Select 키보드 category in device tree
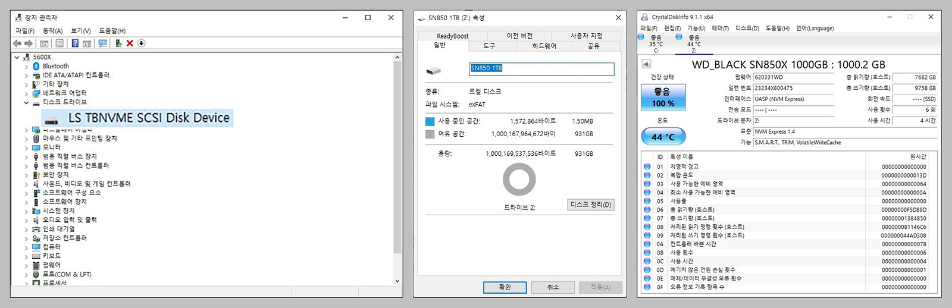Viewport: 952px width, 308px height. coord(51,256)
